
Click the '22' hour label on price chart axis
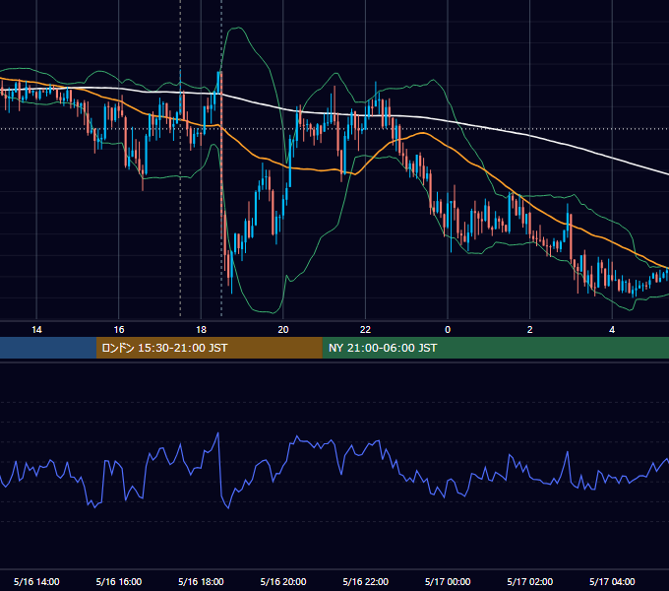coord(366,330)
